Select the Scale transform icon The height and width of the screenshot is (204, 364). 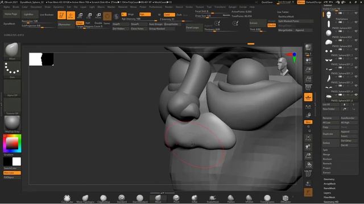pos(89,15)
